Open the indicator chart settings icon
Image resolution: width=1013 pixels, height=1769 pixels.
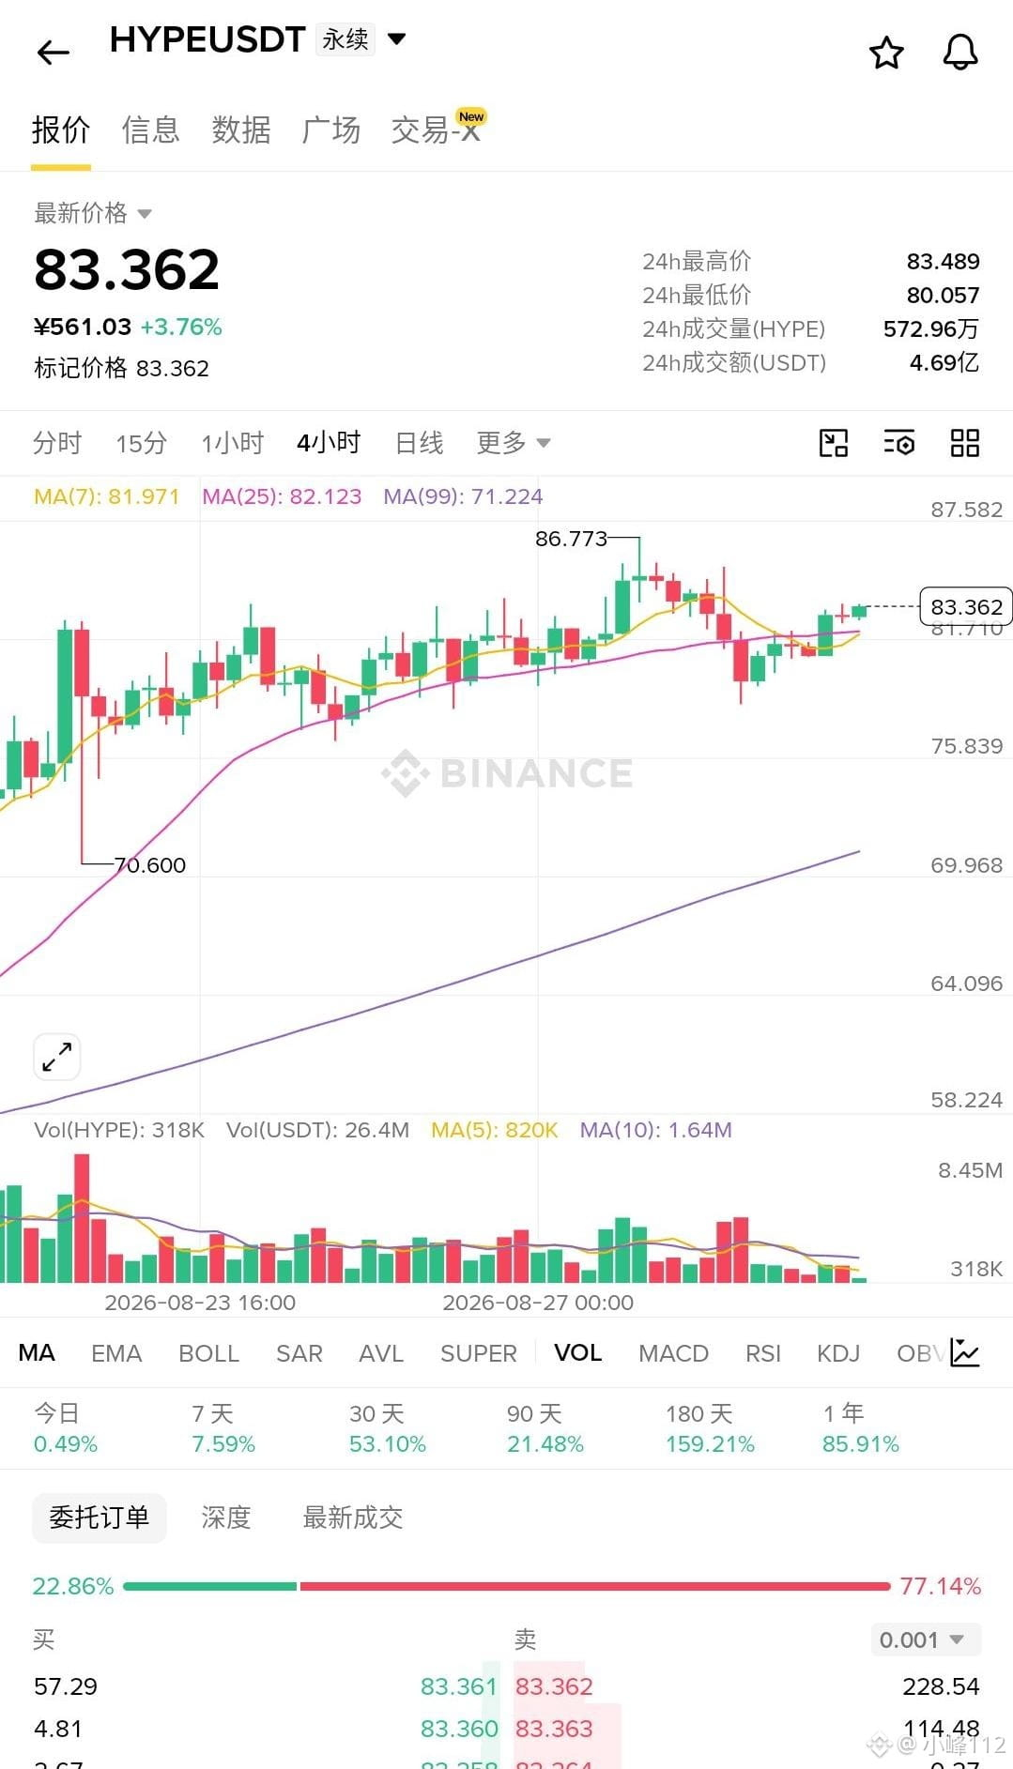click(x=965, y=1352)
